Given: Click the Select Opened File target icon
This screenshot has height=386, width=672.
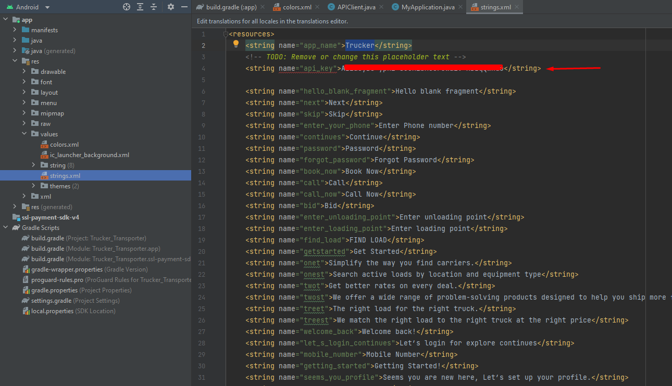Looking at the screenshot, I should [x=127, y=7].
